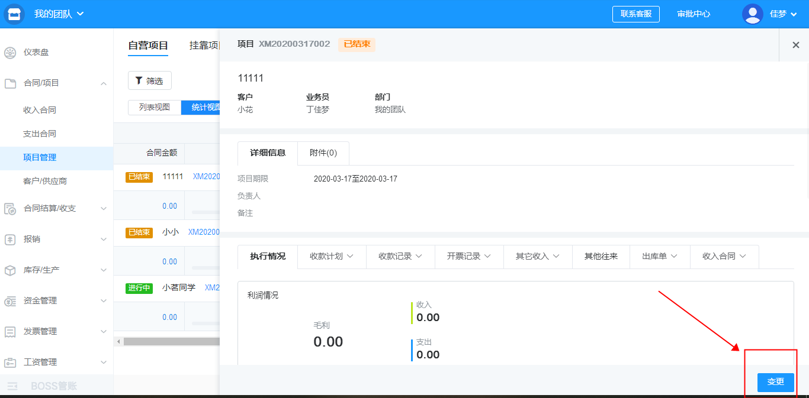Screen dimensions: 809x398
Task: Open the 附件(0) tab
Action: coord(323,153)
